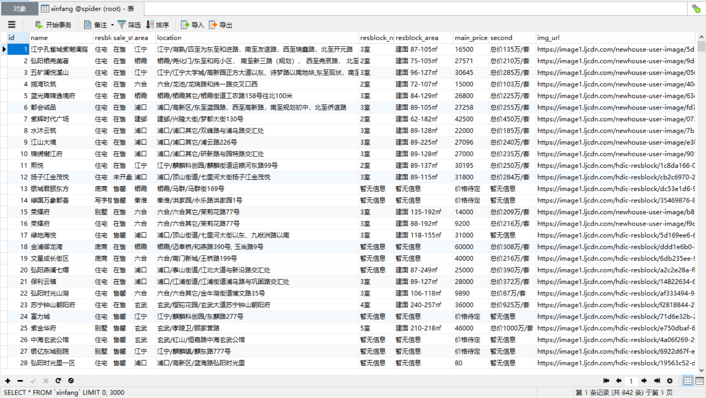
Task: Delete record with the minus icon
Action: point(20,381)
